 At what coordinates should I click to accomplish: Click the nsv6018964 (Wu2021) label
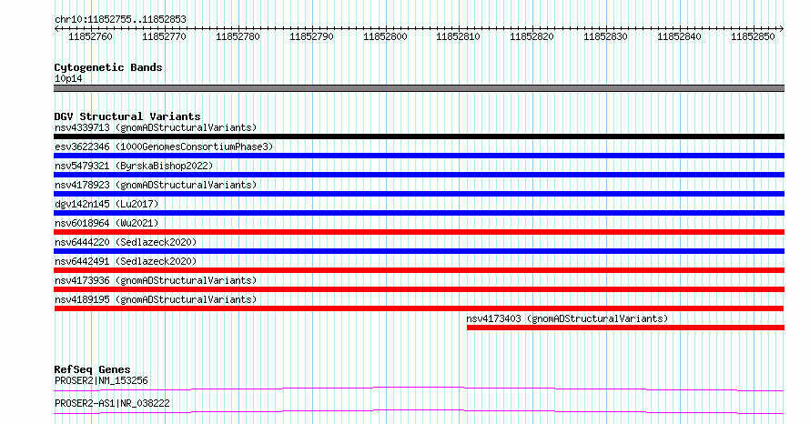click(106, 223)
